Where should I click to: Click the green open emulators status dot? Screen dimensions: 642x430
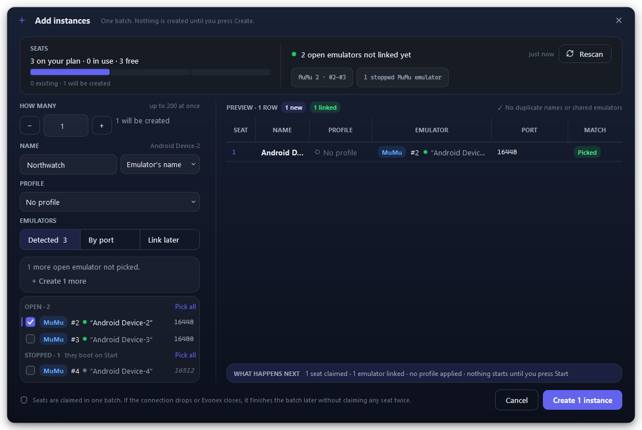(x=294, y=54)
